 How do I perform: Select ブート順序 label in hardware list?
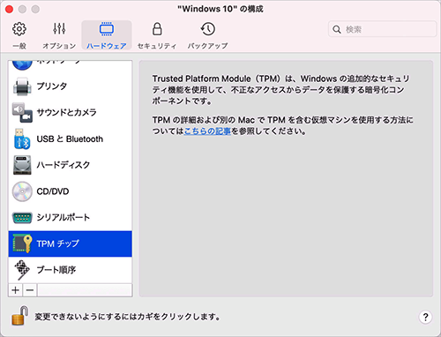(56, 270)
